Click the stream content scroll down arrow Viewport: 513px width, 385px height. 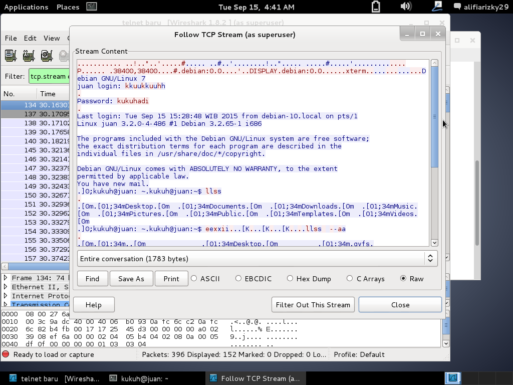(x=434, y=243)
